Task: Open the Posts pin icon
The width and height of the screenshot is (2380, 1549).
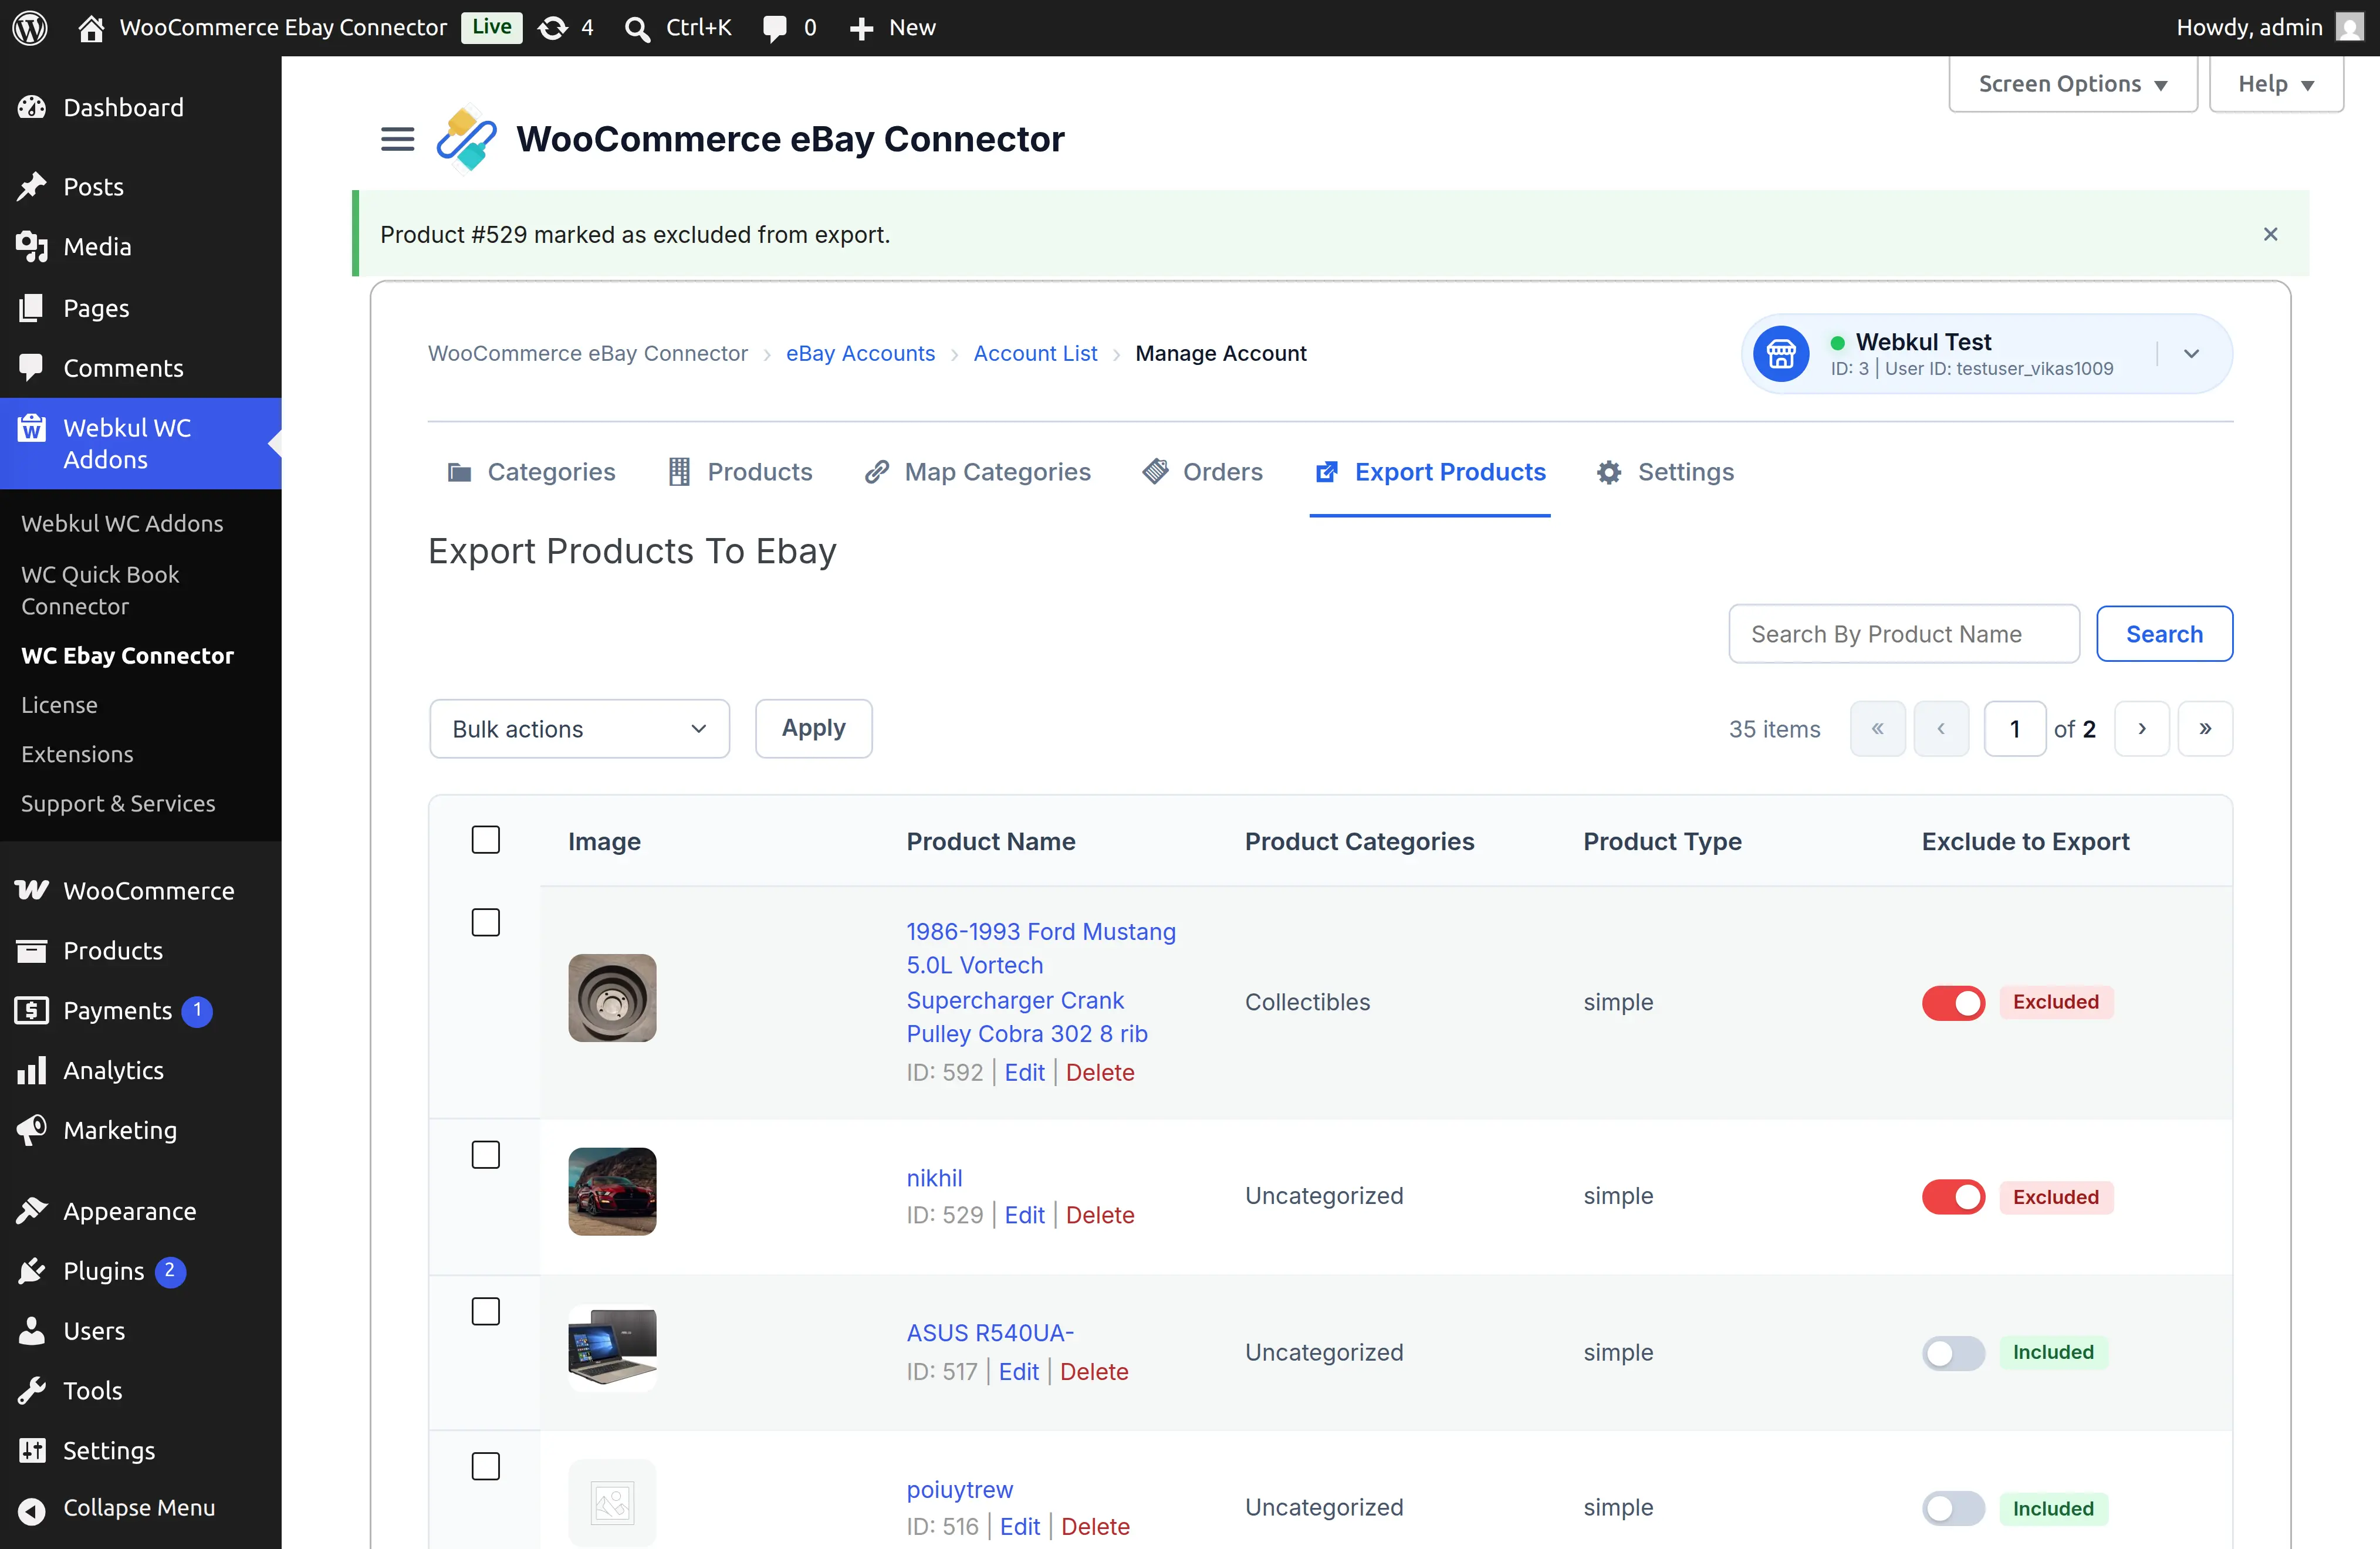Action: click(32, 186)
